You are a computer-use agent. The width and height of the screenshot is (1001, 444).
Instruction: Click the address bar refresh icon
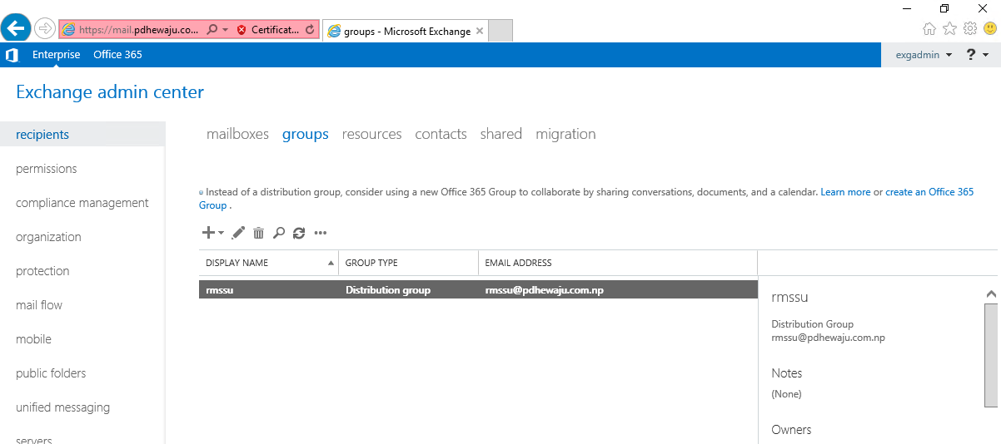[310, 29]
